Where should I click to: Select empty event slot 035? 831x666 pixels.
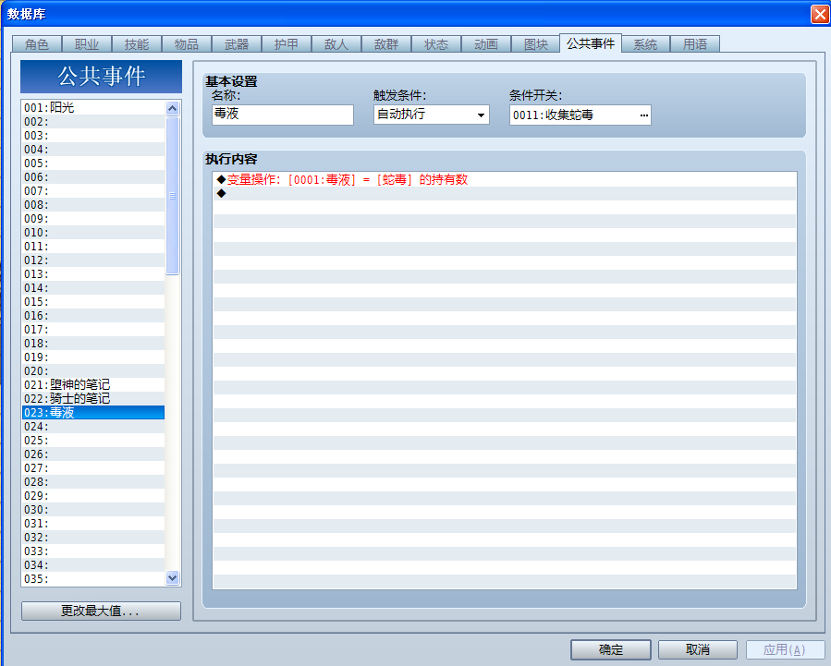(x=93, y=578)
